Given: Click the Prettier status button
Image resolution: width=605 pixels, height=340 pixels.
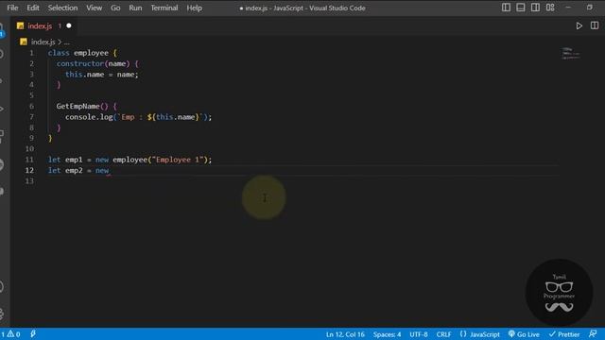Looking at the screenshot, I should 564,334.
